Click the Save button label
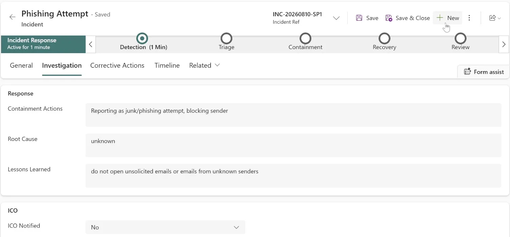The image size is (510, 237). (372, 18)
